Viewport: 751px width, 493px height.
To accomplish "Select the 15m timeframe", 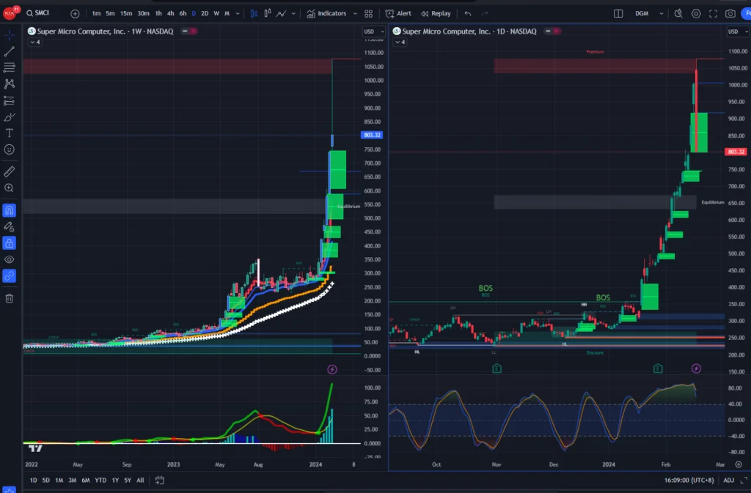I will [126, 13].
